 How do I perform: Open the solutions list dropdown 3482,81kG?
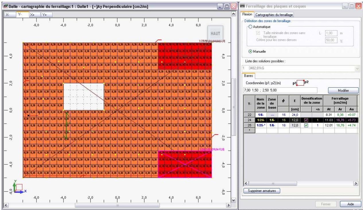point(357,69)
